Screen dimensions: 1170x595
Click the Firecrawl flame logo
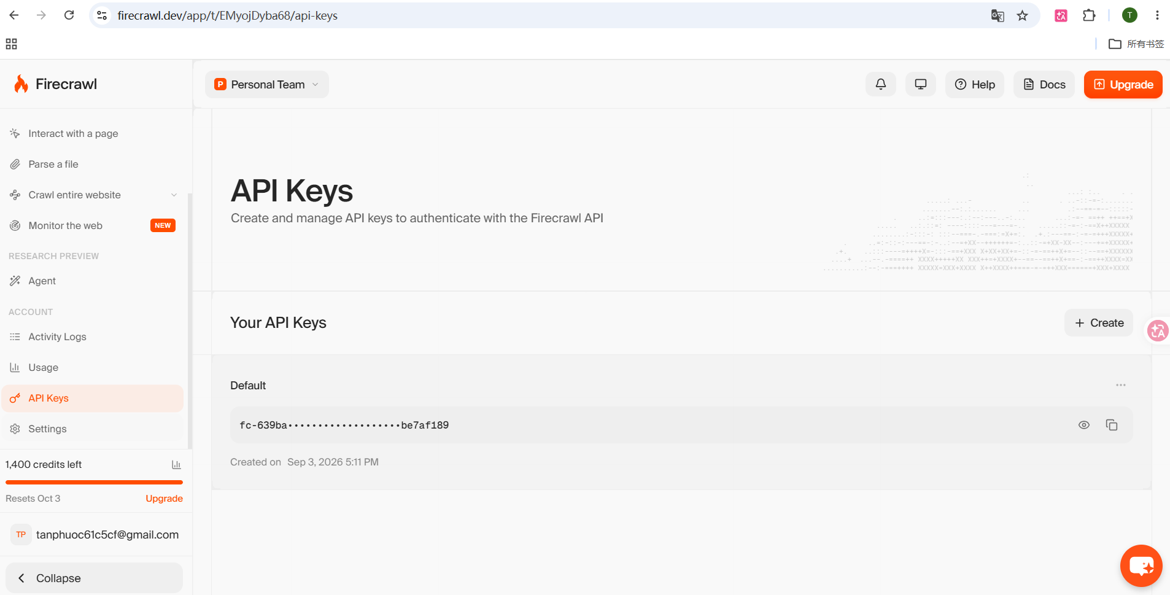tap(21, 84)
